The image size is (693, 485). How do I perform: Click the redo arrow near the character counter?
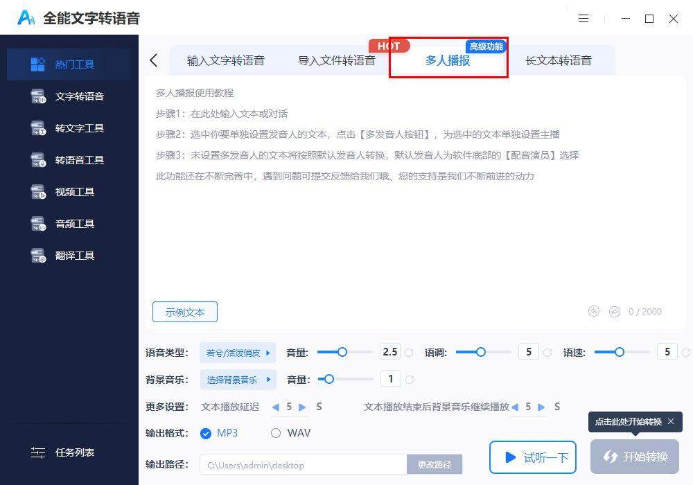pyautogui.click(x=614, y=311)
